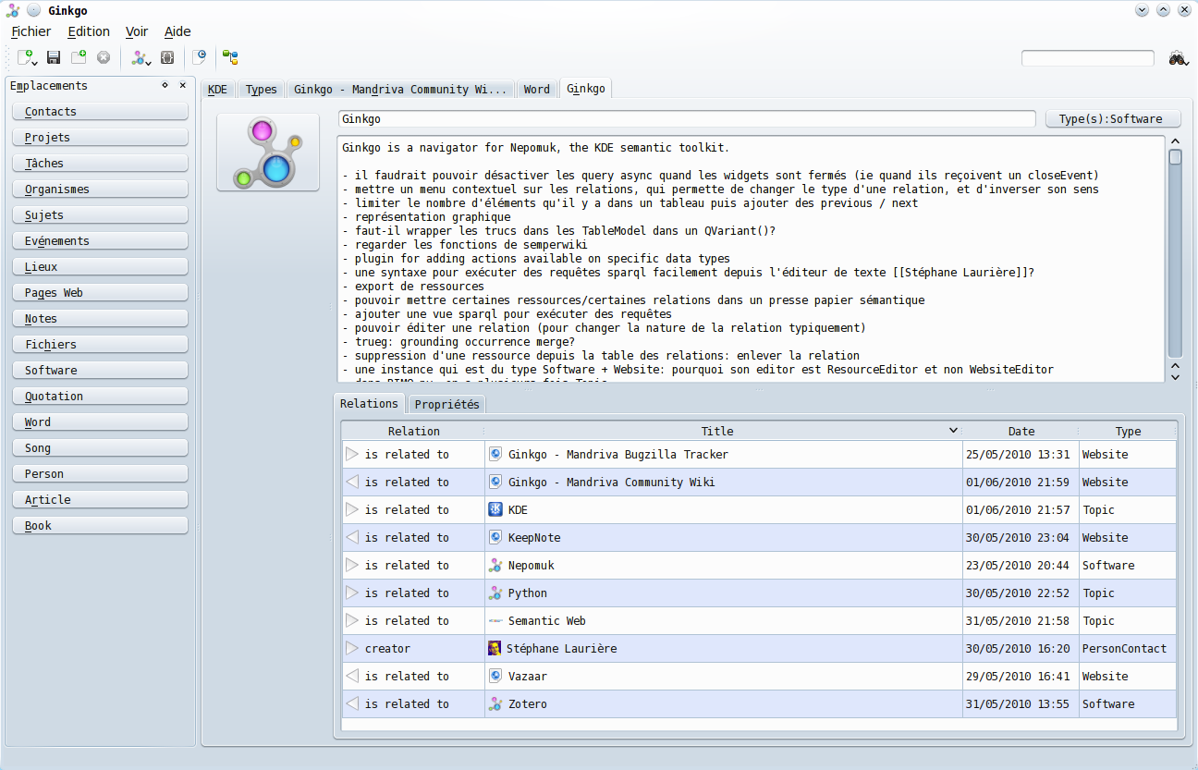This screenshot has height=770, width=1198.
Task: Open the curly braces SPARQL query icon
Action: pyautogui.click(x=167, y=57)
